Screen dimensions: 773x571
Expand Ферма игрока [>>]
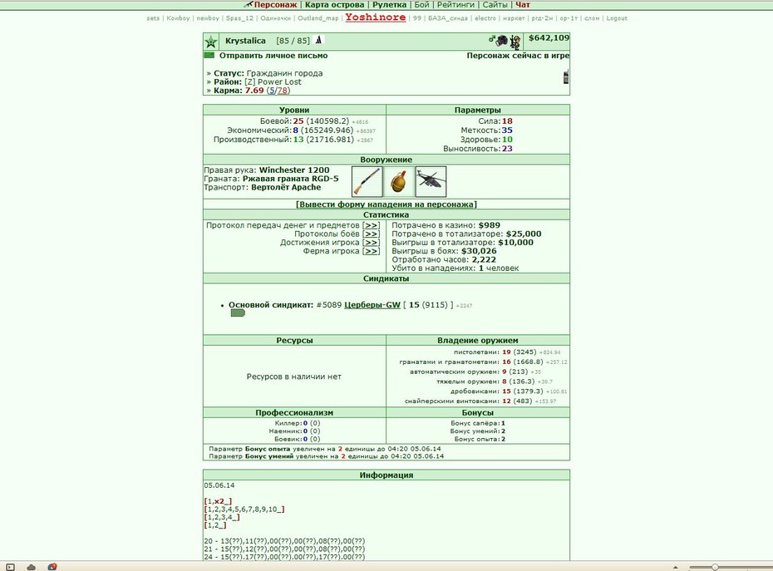(371, 252)
